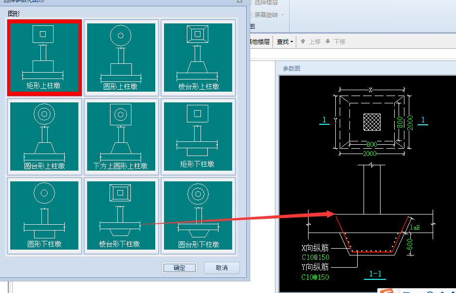Choose the 圆形上柱墩 shape option
Viewport: 456px width, 293px height.
[x=121, y=57]
